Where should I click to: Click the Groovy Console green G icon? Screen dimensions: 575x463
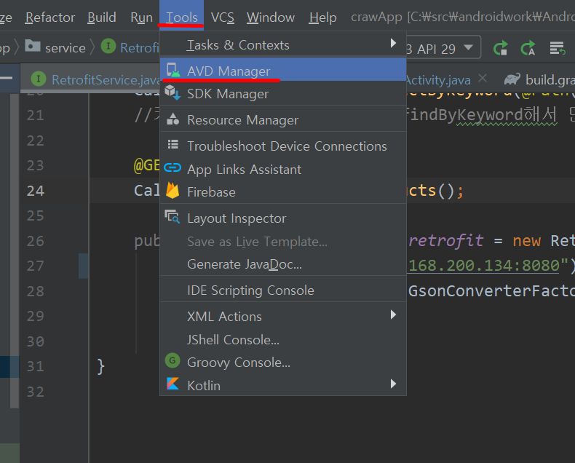(x=172, y=360)
